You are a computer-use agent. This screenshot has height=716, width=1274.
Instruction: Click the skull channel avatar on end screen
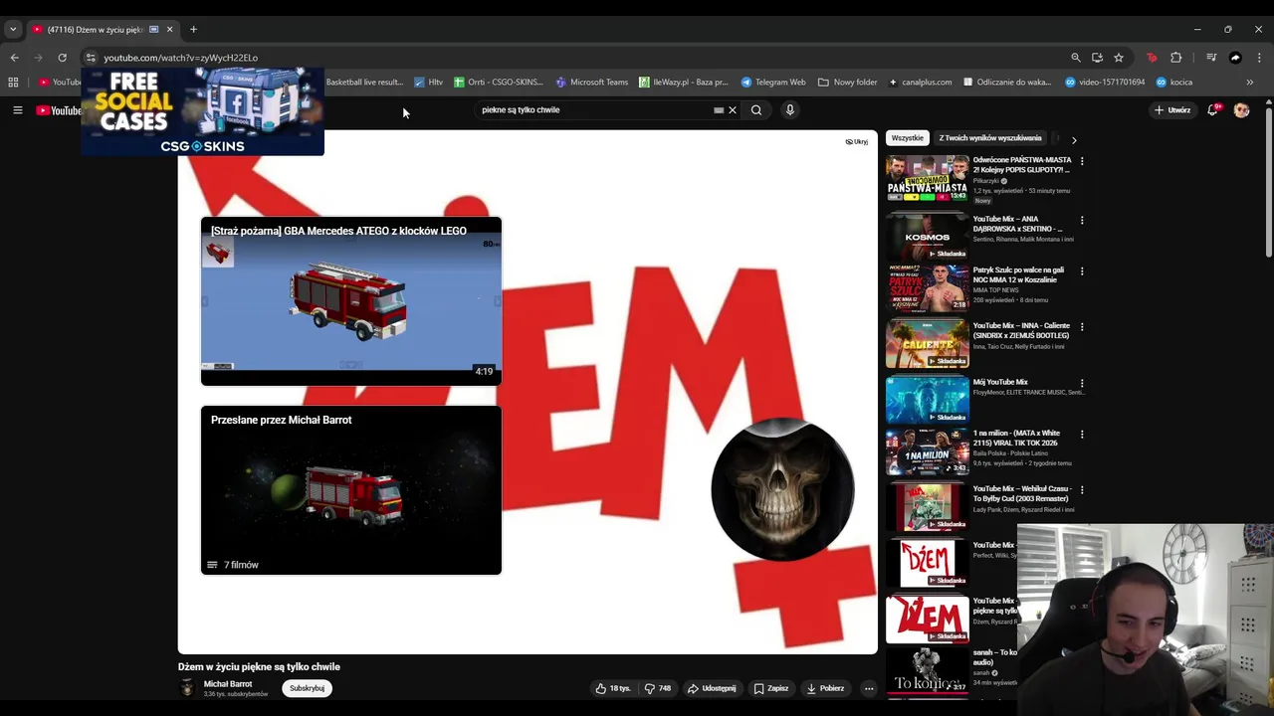click(x=782, y=489)
